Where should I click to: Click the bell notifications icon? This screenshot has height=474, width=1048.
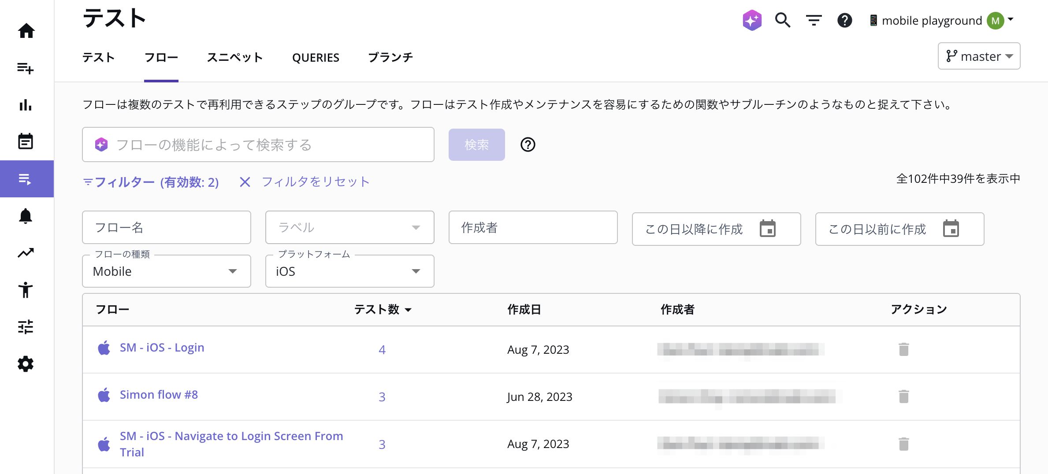pos(26,216)
